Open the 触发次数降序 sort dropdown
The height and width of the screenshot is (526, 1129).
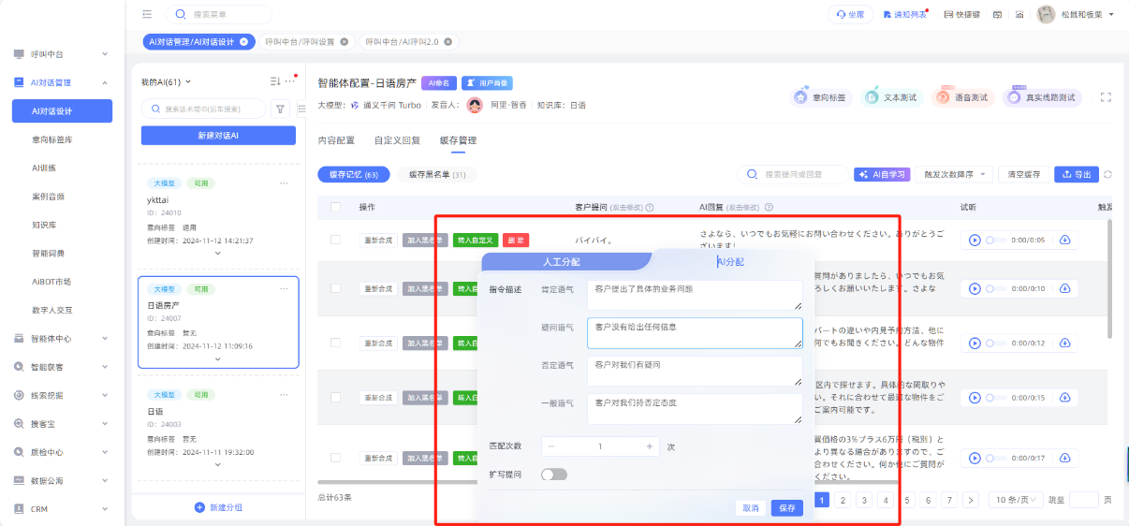coord(955,175)
